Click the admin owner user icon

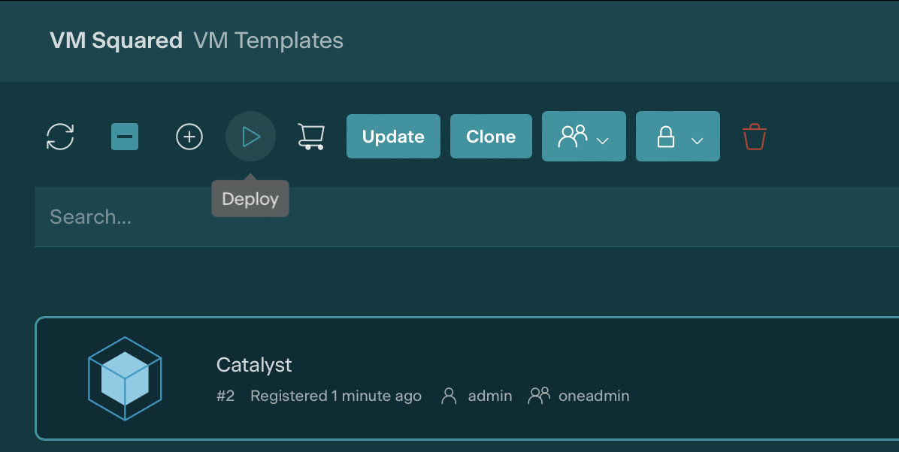click(x=449, y=396)
